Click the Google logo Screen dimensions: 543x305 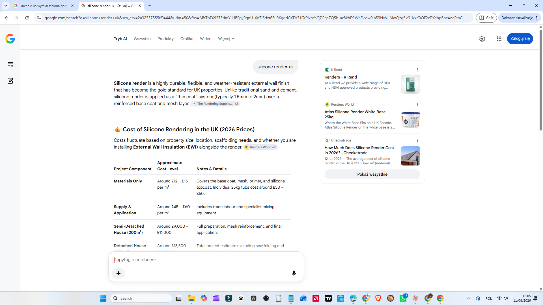click(10, 39)
